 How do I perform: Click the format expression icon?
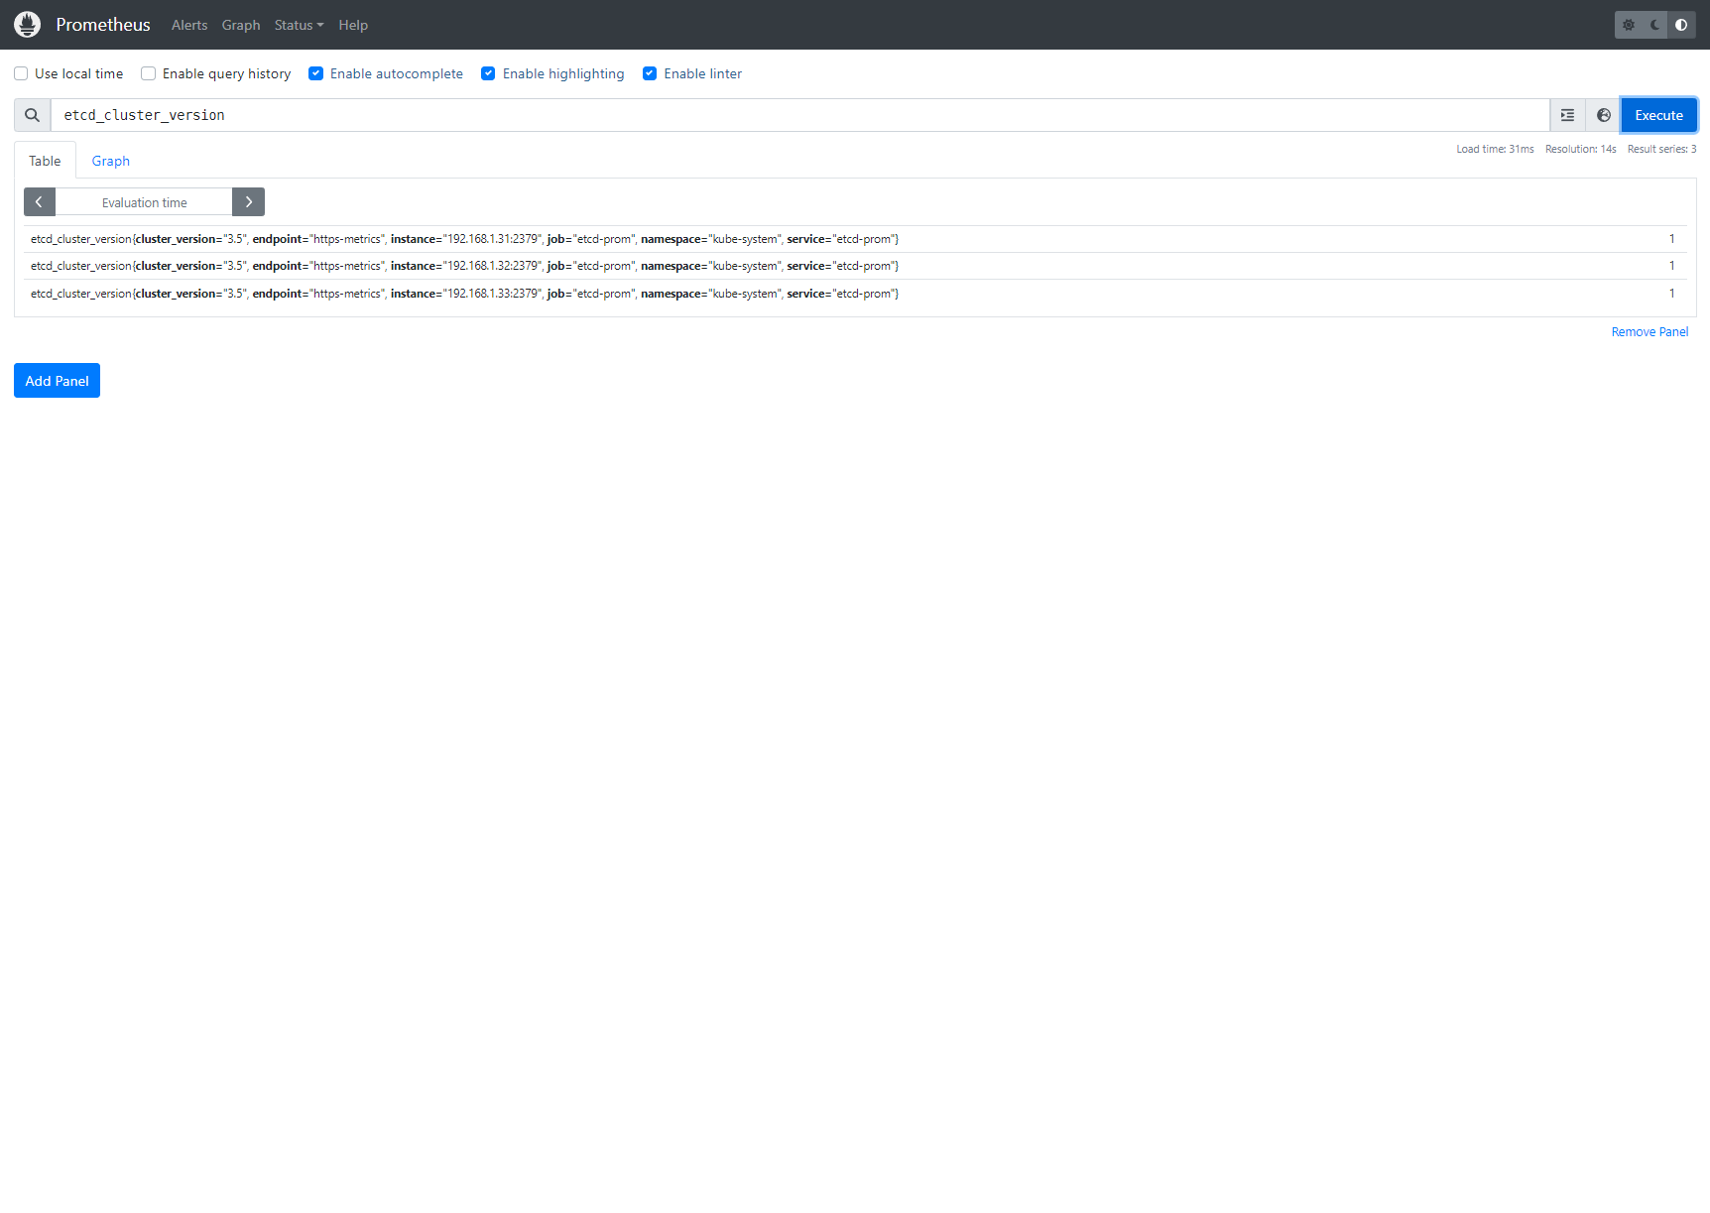coord(1567,115)
